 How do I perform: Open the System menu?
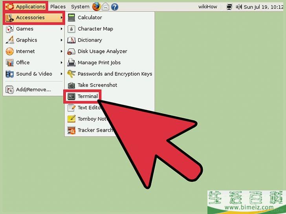click(x=80, y=7)
